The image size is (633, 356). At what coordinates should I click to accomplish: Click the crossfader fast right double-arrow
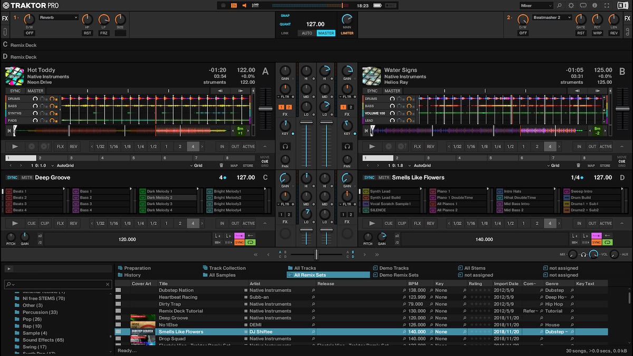pos(377,255)
